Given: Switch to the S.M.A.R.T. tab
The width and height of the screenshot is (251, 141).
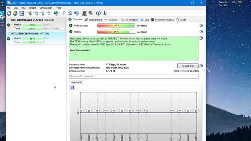Looking at the screenshot, I should pos(112,20).
